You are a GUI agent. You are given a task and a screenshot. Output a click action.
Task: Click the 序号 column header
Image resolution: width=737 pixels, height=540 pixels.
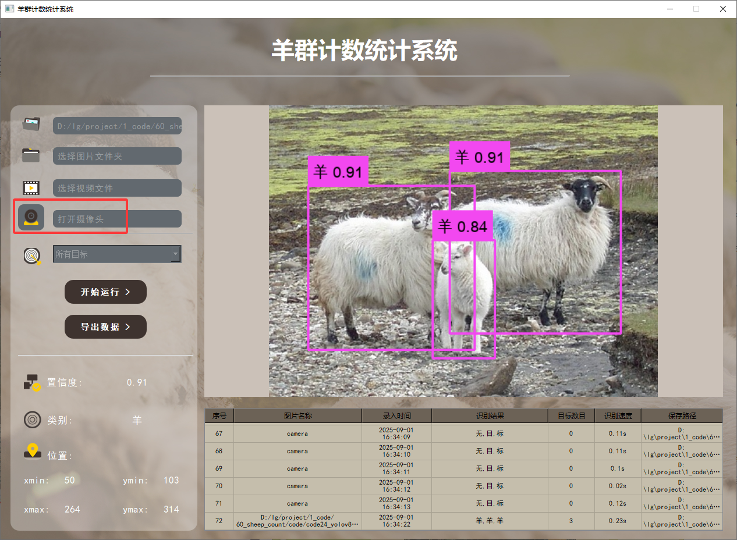[x=219, y=415]
